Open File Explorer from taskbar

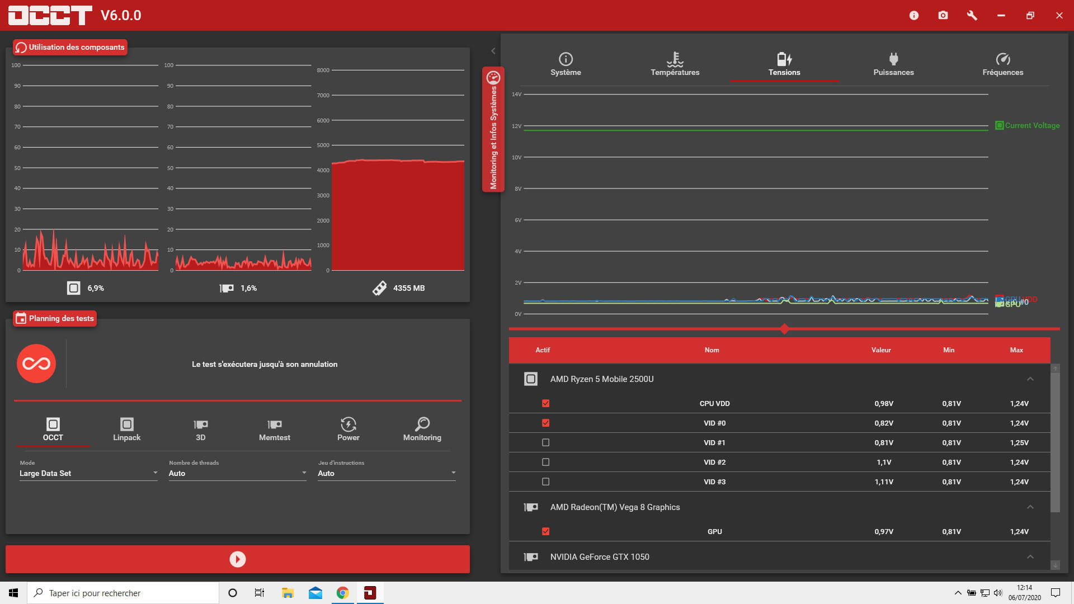(x=288, y=593)
